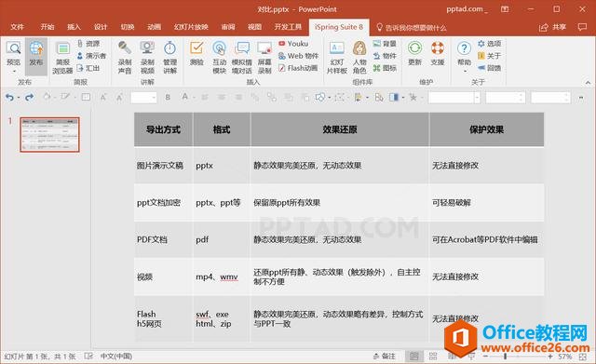Screen dimensions: 596x364
Task: Open the font size combo box
Action: 143,98
